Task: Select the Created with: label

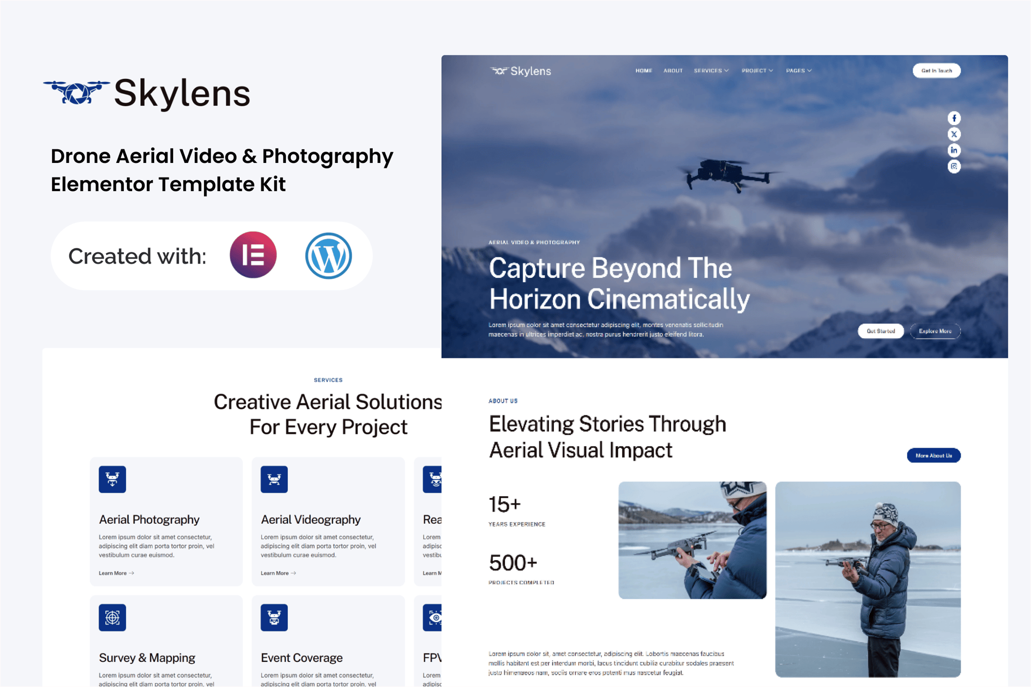Action: [x=137, y=256]
